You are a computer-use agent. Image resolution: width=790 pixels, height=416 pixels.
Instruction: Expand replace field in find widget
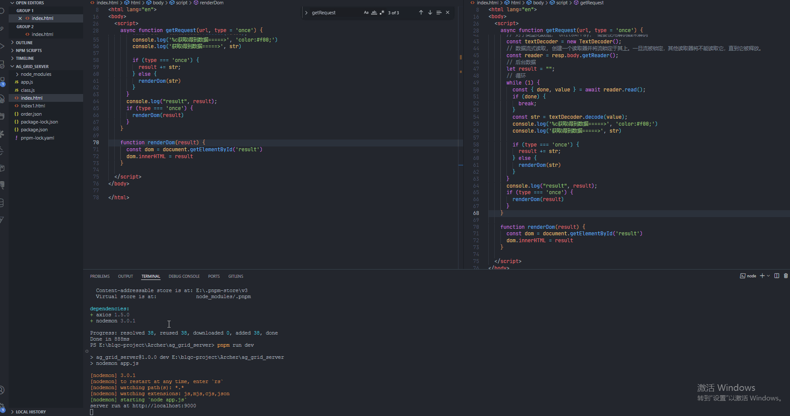pyautogui.click(x=306, y=13)
